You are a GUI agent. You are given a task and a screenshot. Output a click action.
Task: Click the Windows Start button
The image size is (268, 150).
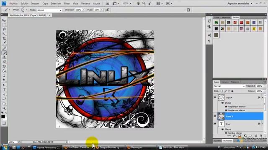[x=5, y=147]
